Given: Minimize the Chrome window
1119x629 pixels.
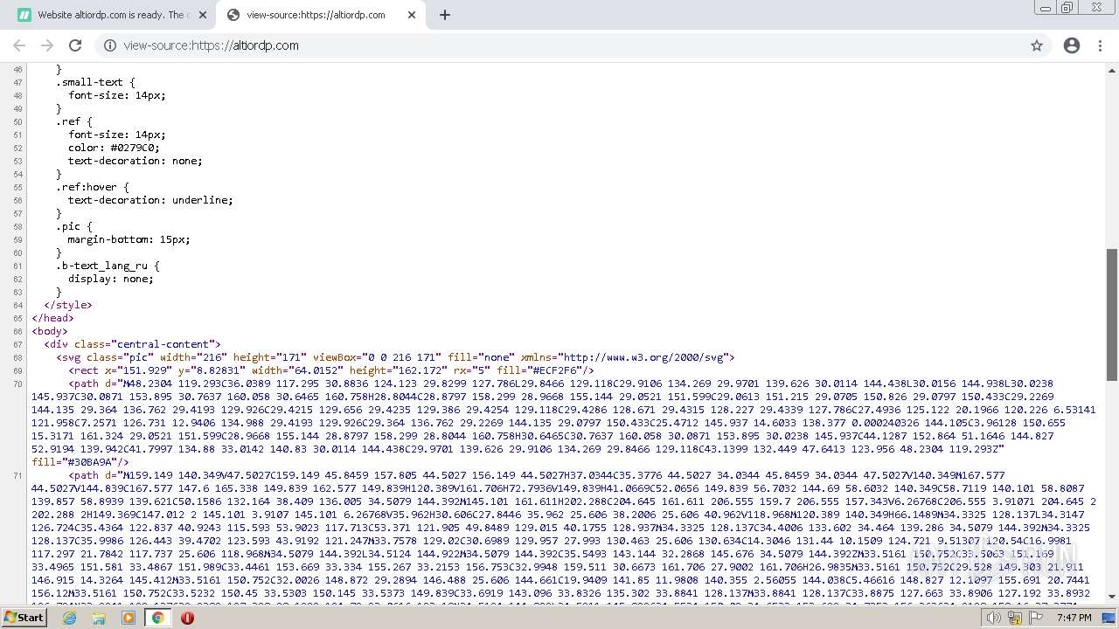Looking at the screenshot, I should [x=1046, y=7].
